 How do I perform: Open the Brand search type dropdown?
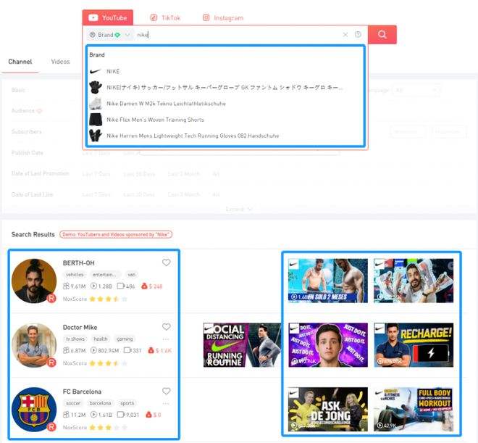pos(109,35)
